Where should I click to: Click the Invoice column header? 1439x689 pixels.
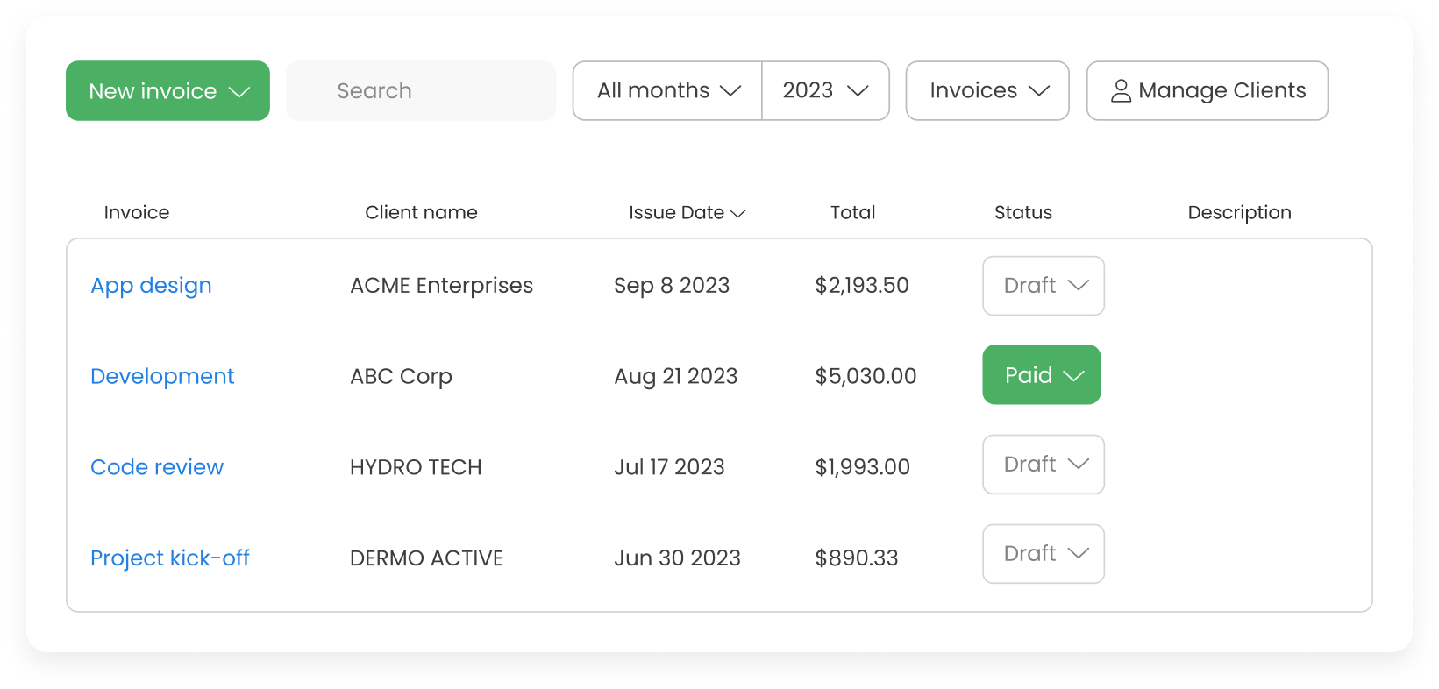[137, 212]
